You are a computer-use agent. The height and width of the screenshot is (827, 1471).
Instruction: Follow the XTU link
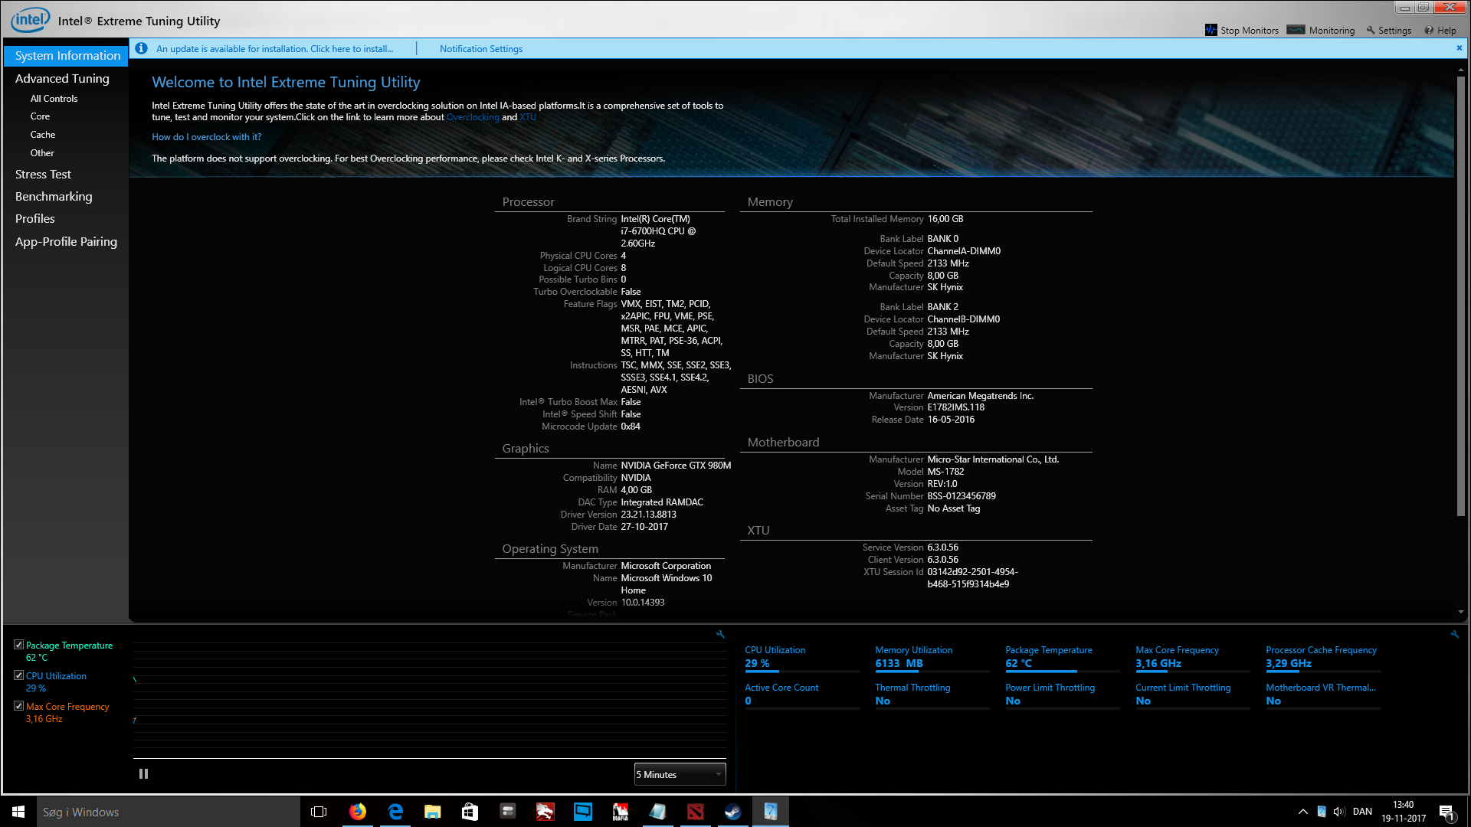[528, 117]
